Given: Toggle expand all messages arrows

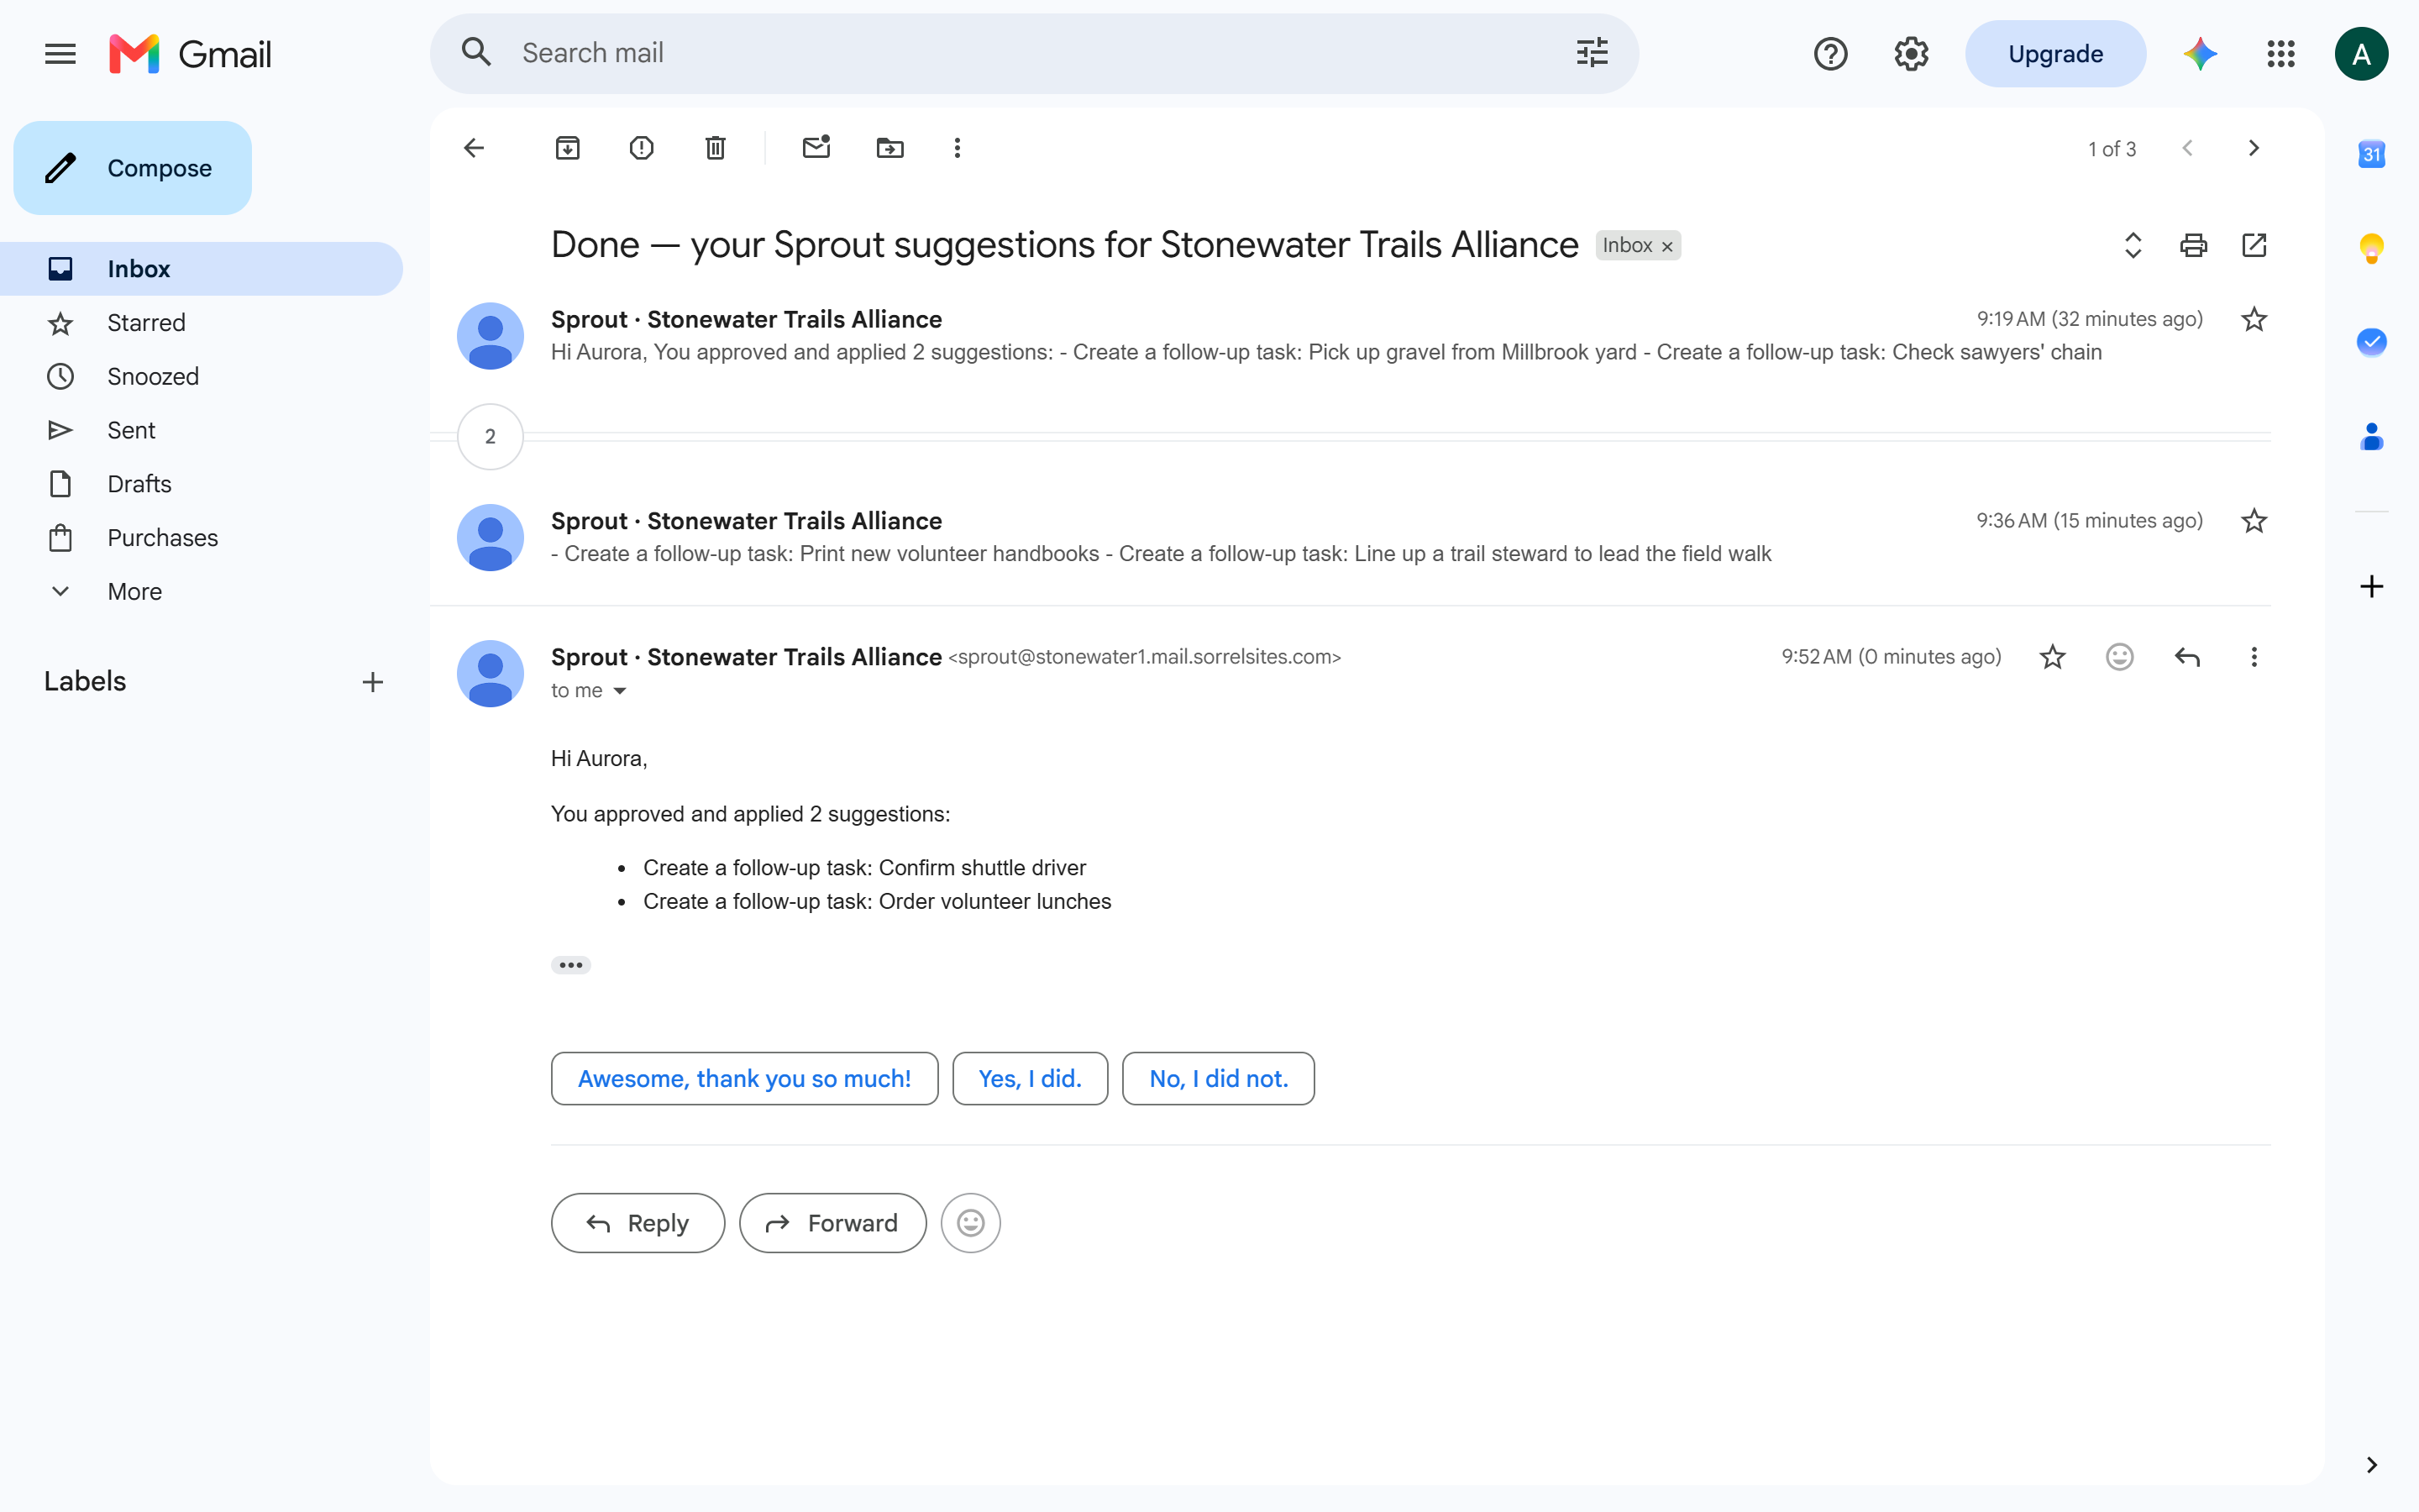Looking at the screenshot, I should click(x=2133, y=245).
